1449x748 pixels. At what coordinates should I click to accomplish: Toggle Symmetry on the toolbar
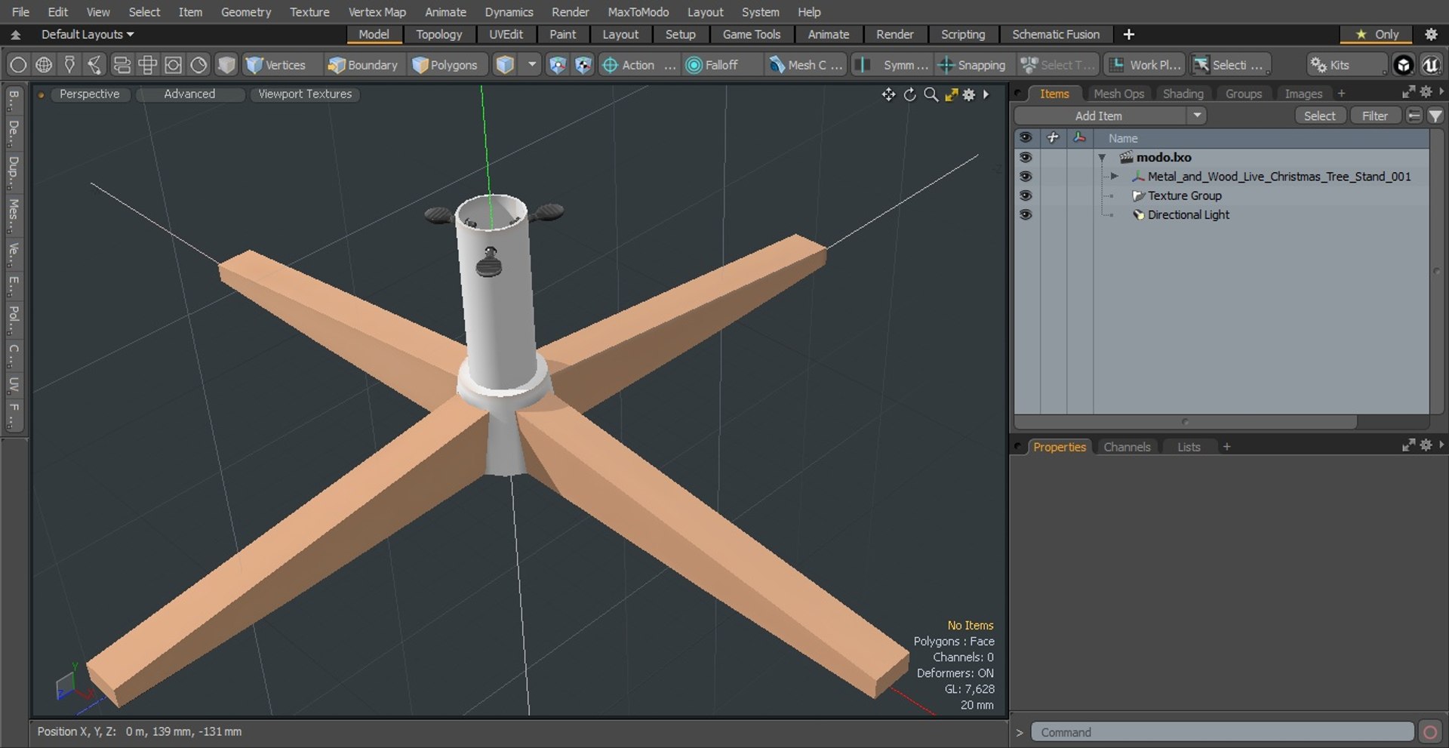pos(892,65)
